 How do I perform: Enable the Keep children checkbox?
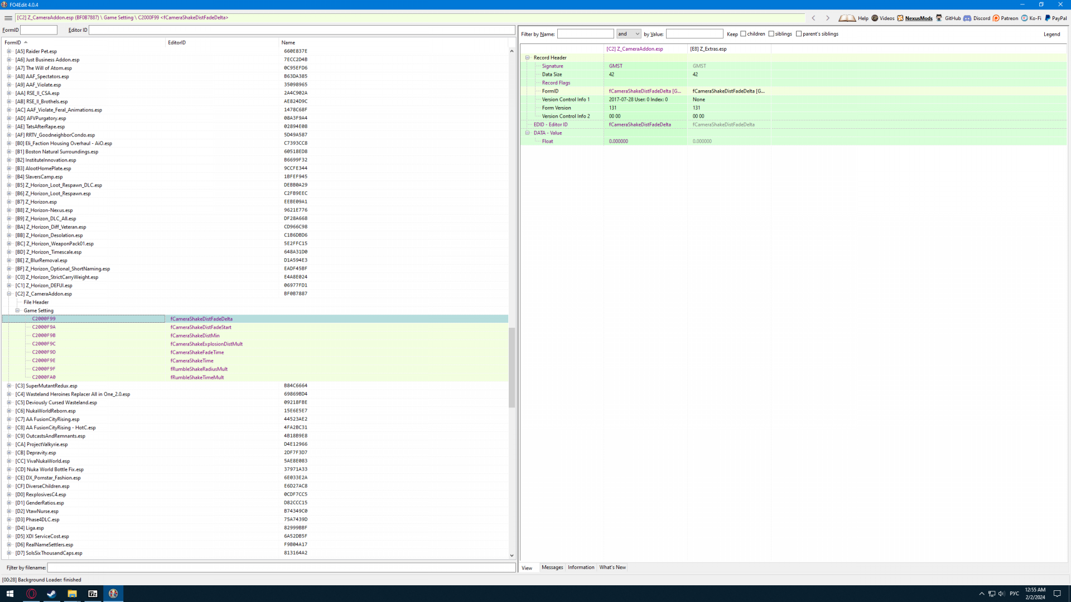coord(743,34)
